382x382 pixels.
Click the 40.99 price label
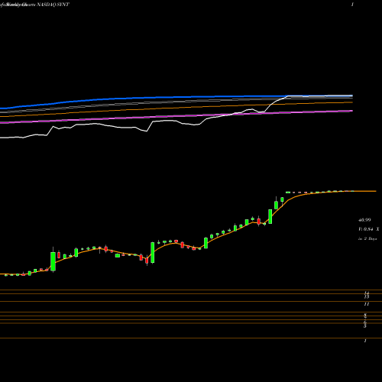point(364,220)
